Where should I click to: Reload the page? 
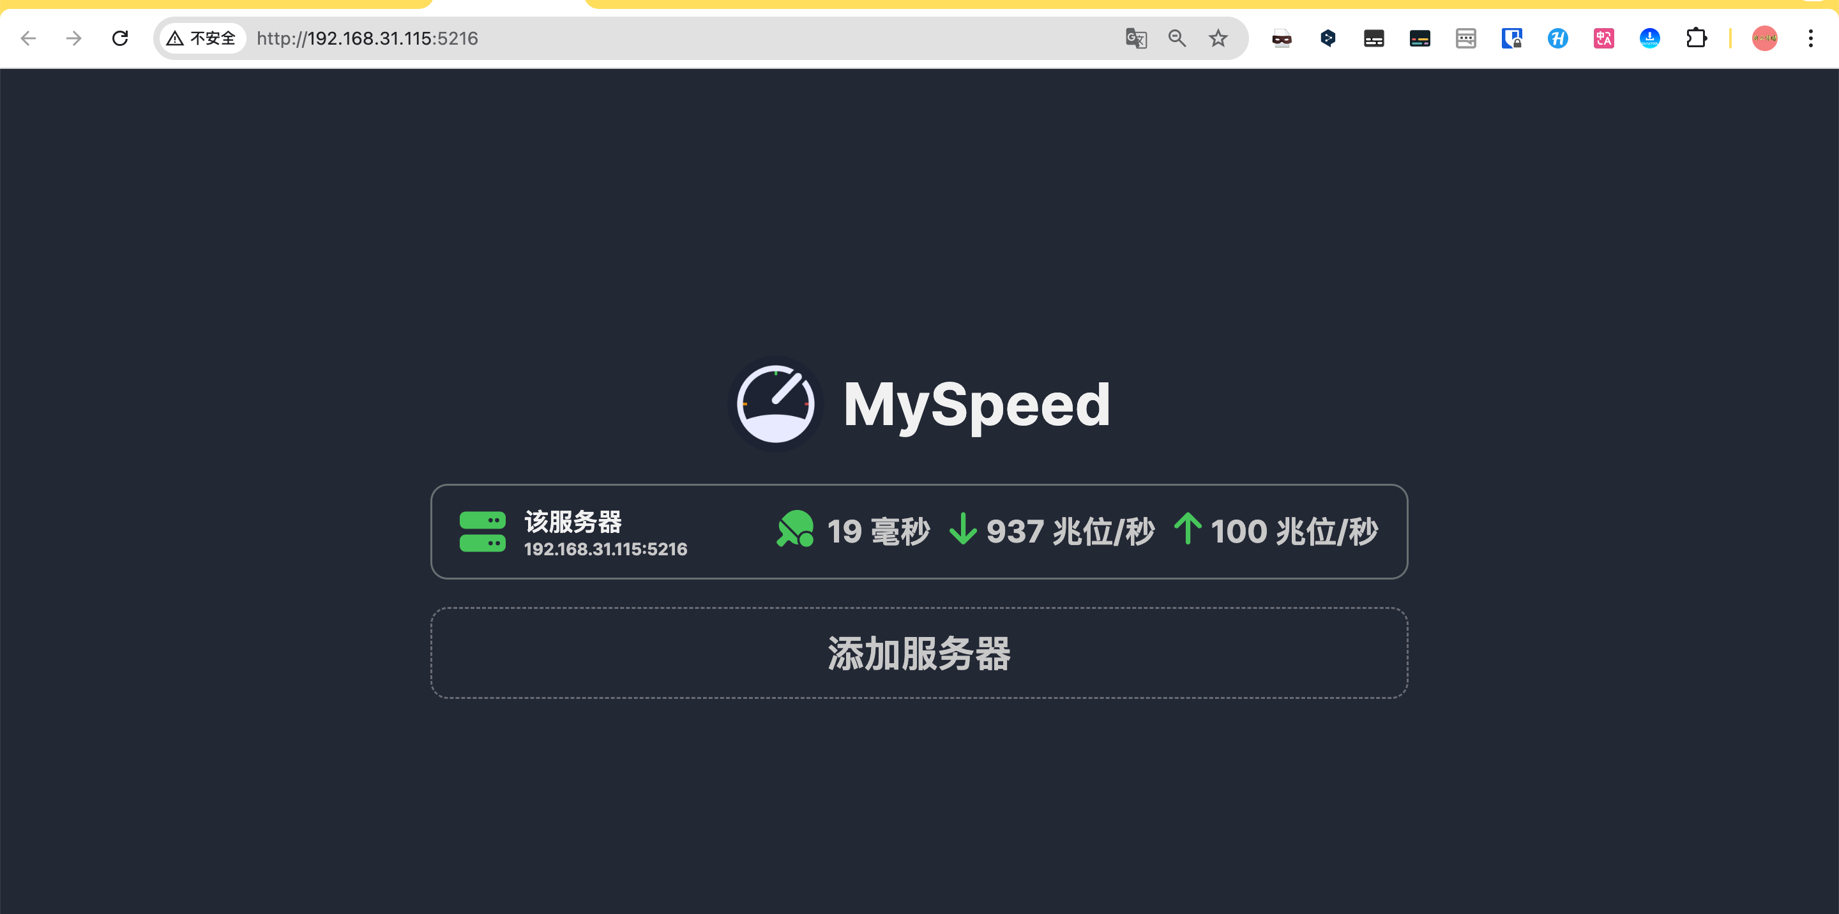click(120, 38)
